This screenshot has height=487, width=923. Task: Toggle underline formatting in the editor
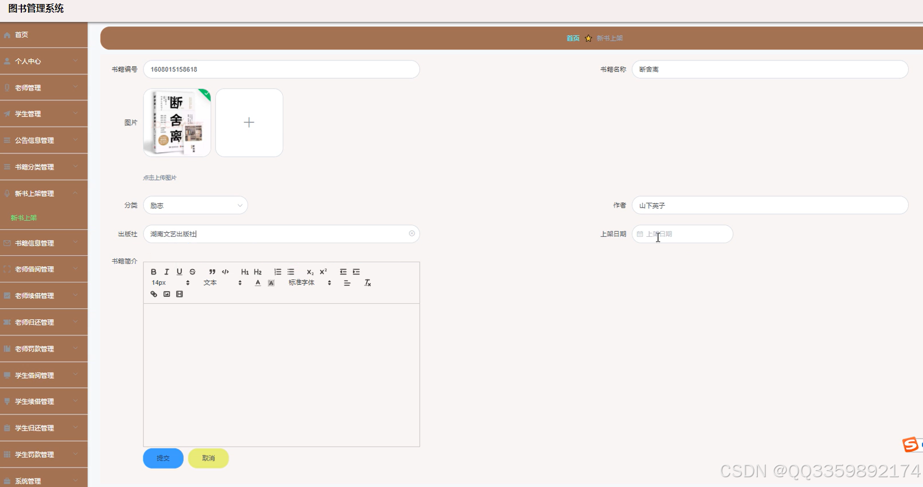click(x=179, y=272)
